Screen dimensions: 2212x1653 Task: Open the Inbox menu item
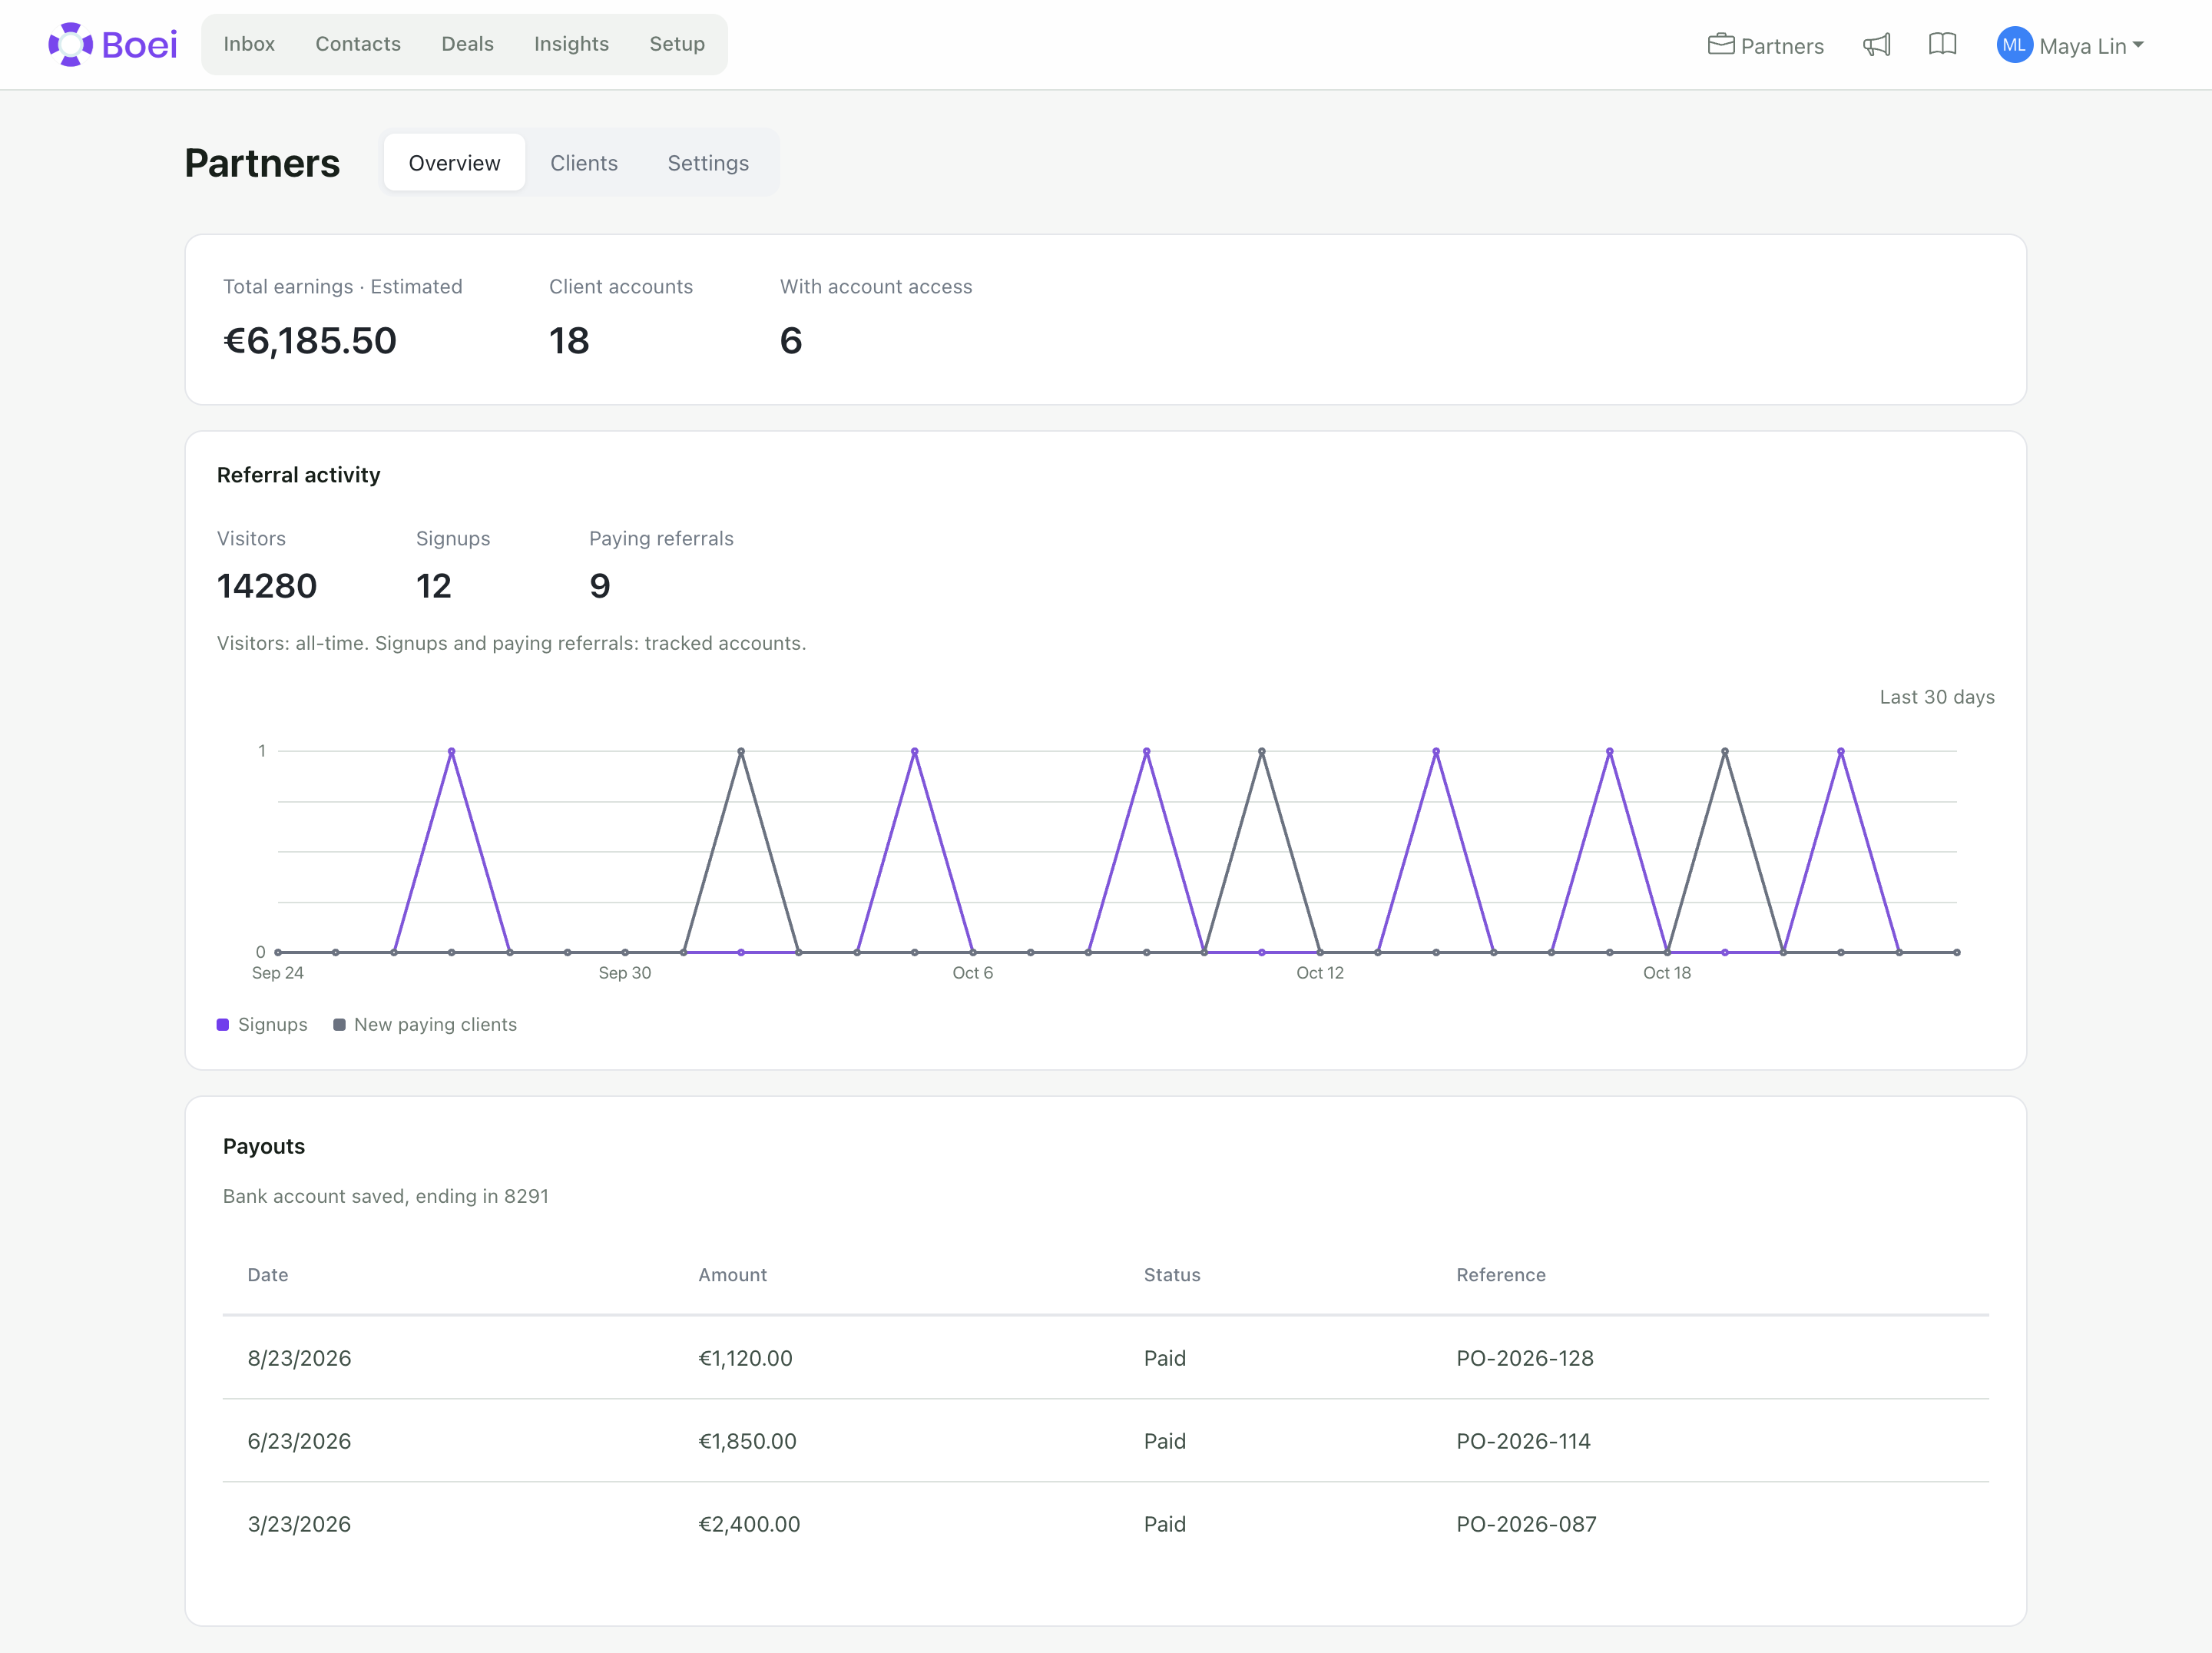pos(249,44)
